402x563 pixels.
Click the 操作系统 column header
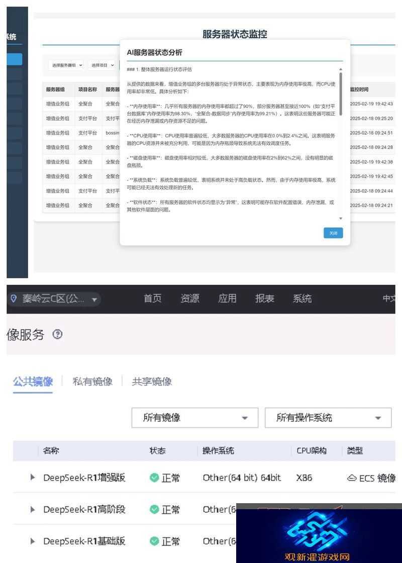[x=218, y=450]
